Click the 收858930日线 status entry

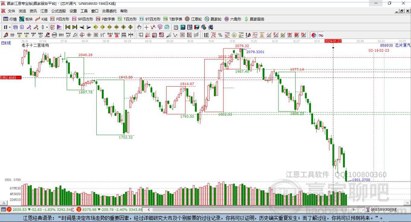[x=381, y=210]
